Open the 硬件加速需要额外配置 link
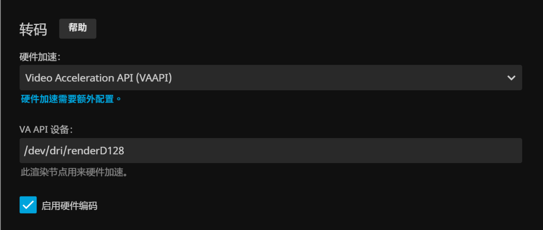 tap(71, 99)
